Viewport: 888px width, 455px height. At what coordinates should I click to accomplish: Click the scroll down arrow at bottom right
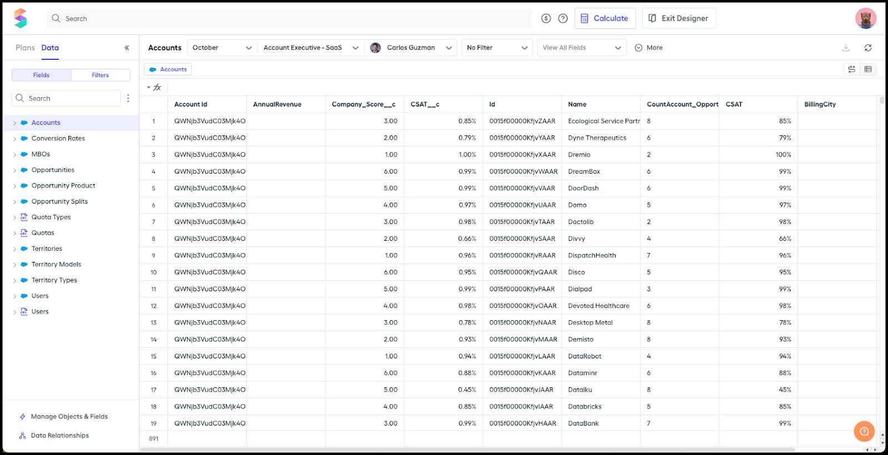[x=882, y=443]
